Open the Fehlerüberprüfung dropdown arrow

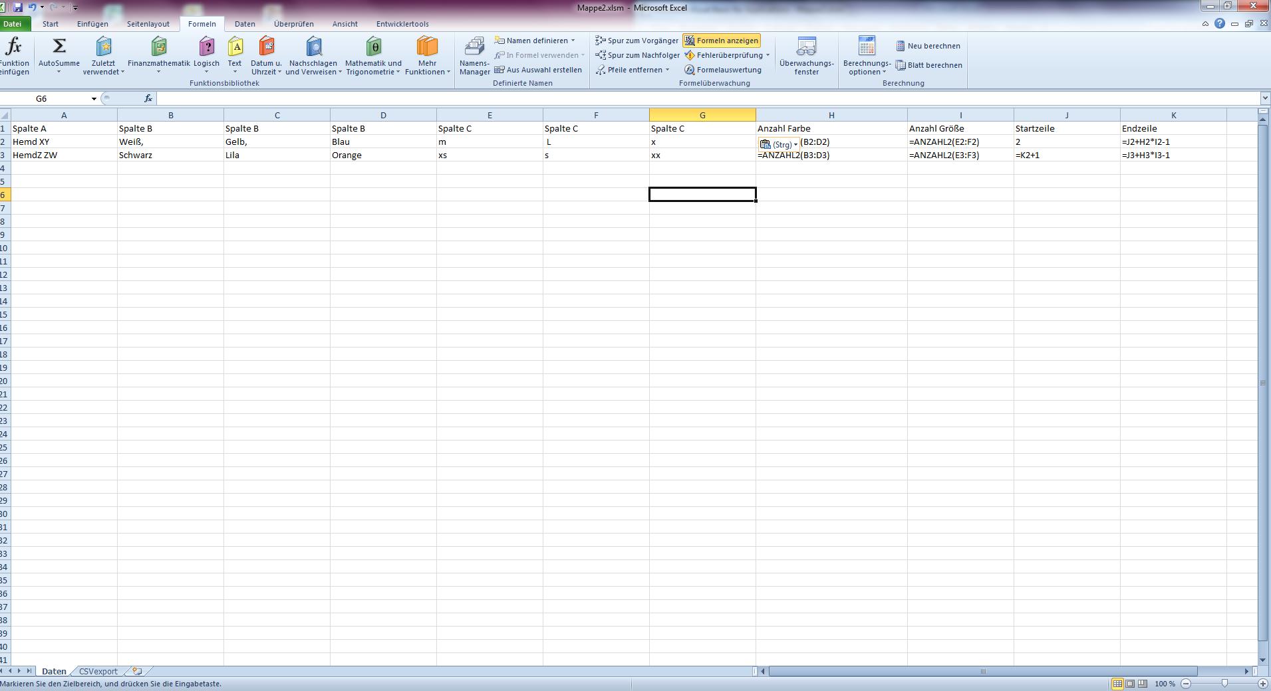(x=768, y=55)
